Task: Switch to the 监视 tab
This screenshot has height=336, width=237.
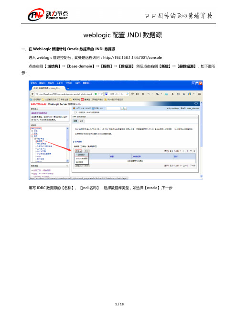Action: (x=81, y=121)
